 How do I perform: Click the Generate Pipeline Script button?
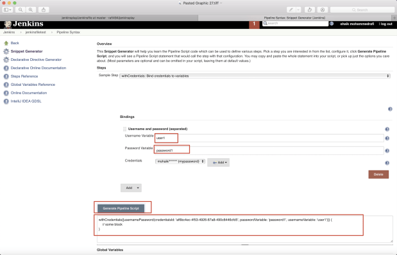point(121,208)
